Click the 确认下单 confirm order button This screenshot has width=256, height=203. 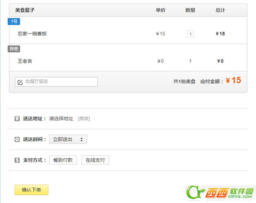[31, 190]
